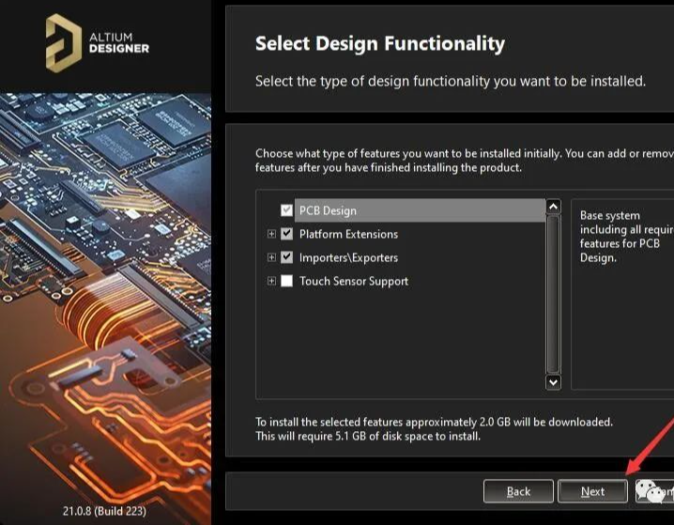Viewport: 674px width, 525px height.
Task: Click the 21.0.8 (Build 223) version text
Action: tap(104, 511)
